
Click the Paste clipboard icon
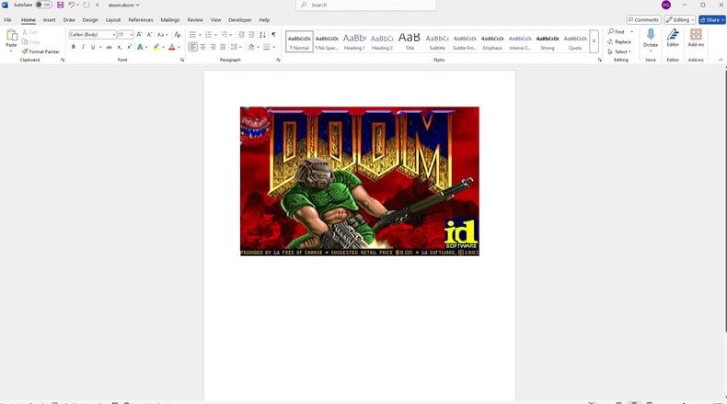[x=11, y=35]
